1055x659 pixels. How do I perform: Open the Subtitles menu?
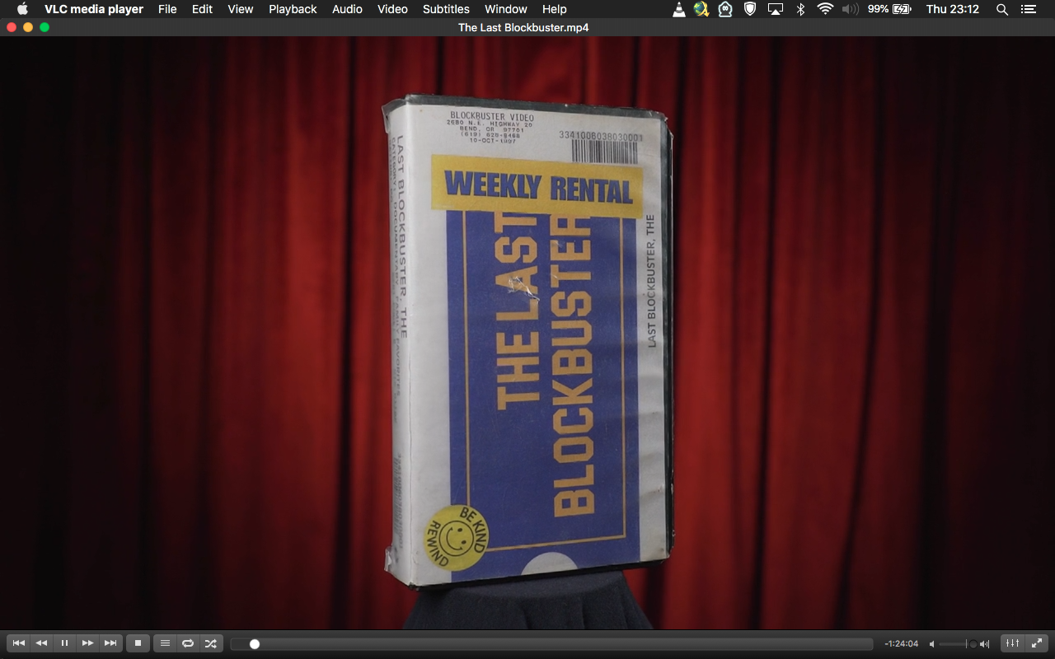(x=446, y=9)
